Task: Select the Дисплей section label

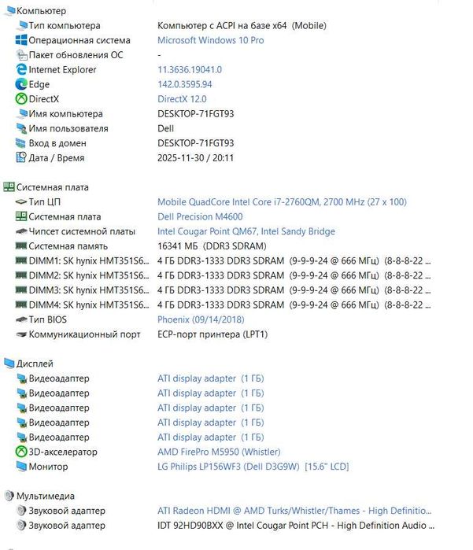Action: coord(35,364)
